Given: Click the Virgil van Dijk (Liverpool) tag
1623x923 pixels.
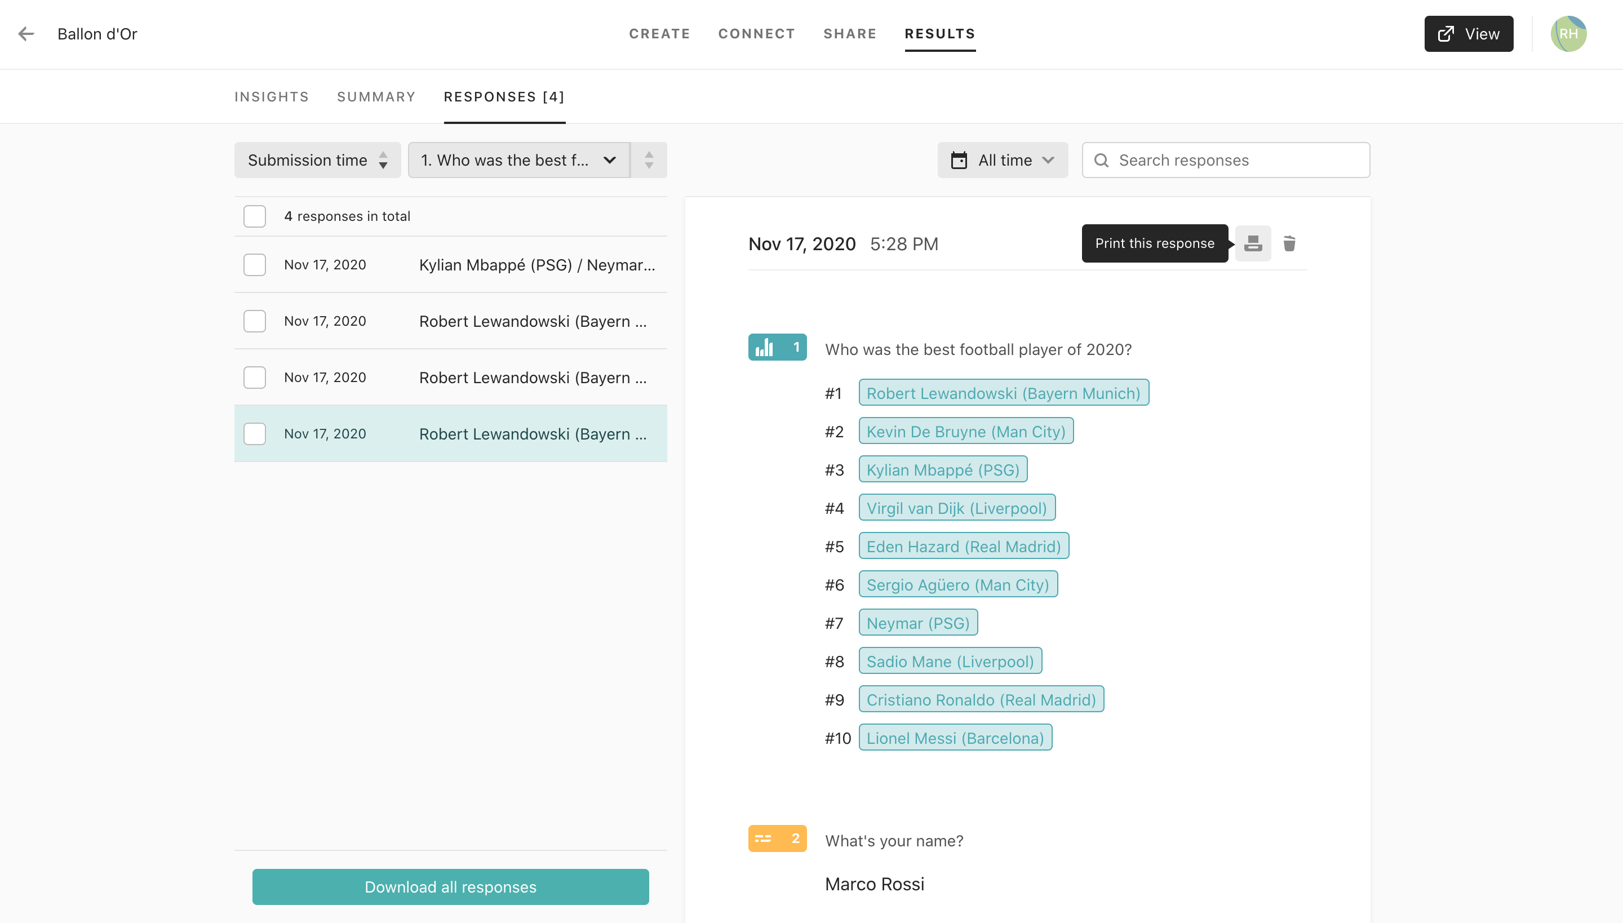Looking at the screenshot, I should 957,508.
